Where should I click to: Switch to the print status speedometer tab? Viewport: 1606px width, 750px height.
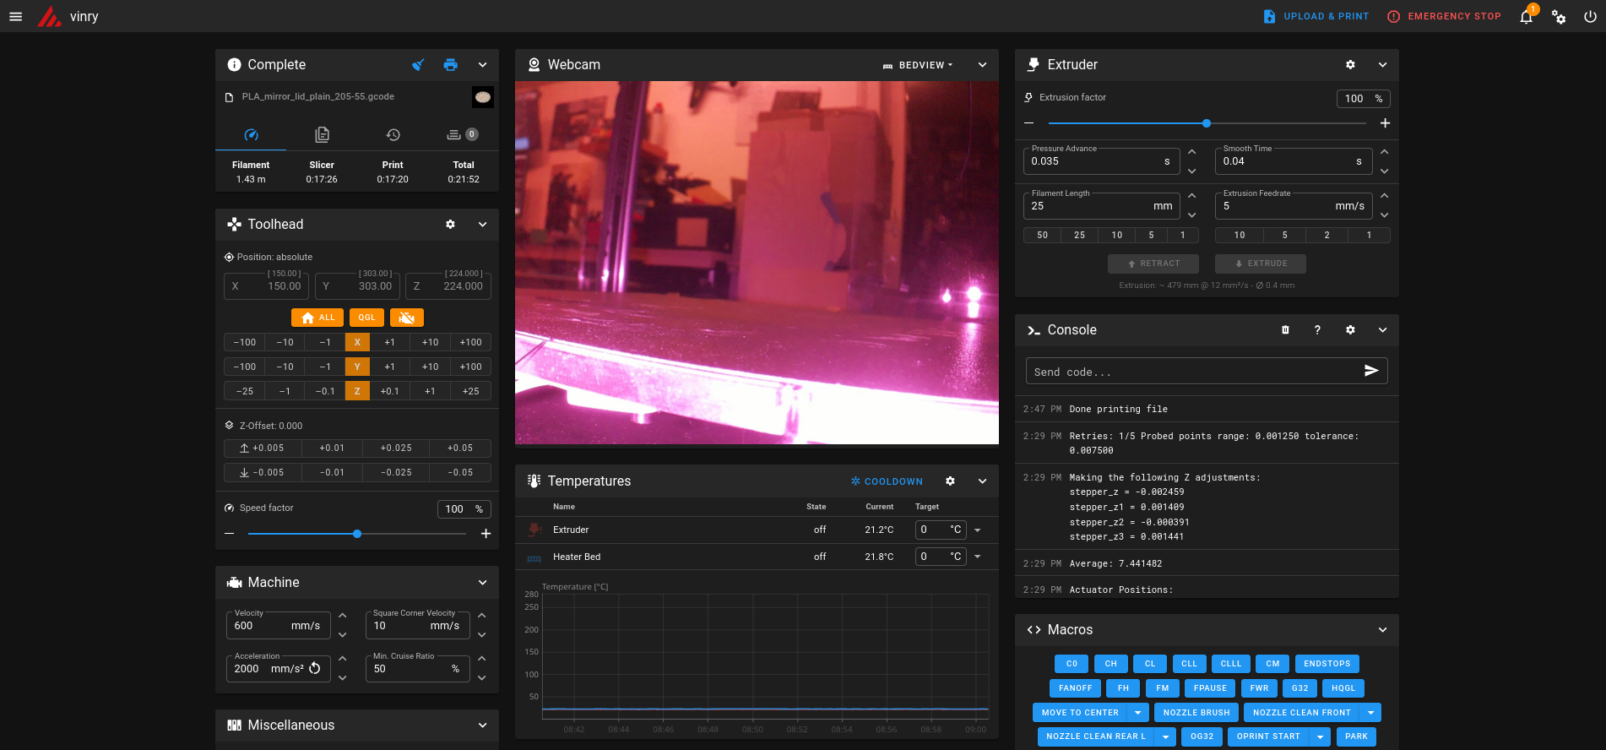251,134
